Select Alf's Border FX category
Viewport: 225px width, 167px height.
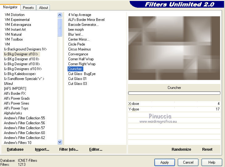click(15, 93)
